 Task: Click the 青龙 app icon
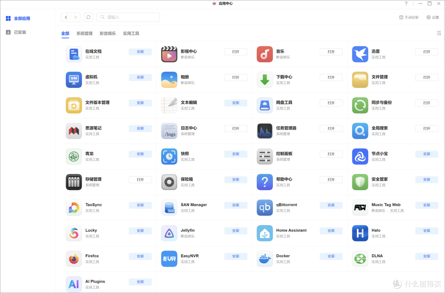[74, 156]
